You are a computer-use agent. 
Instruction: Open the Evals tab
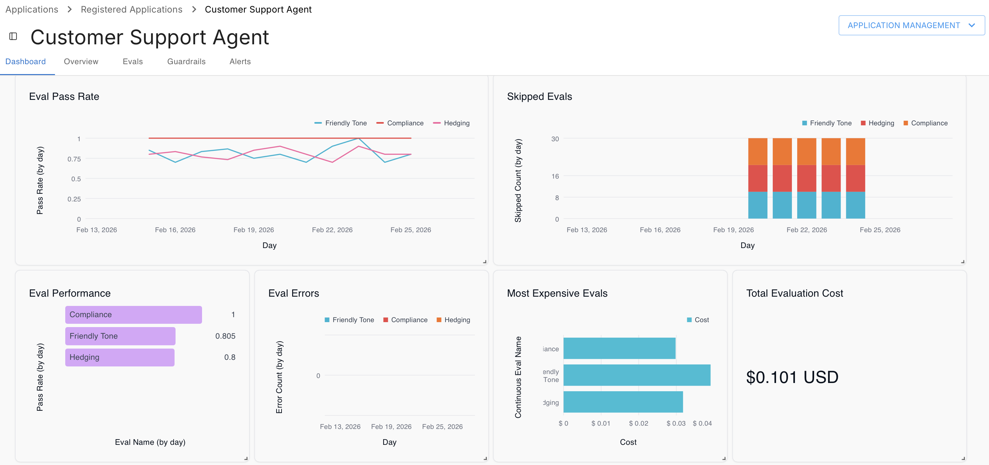pyautogui.click(x=132, y=62)
